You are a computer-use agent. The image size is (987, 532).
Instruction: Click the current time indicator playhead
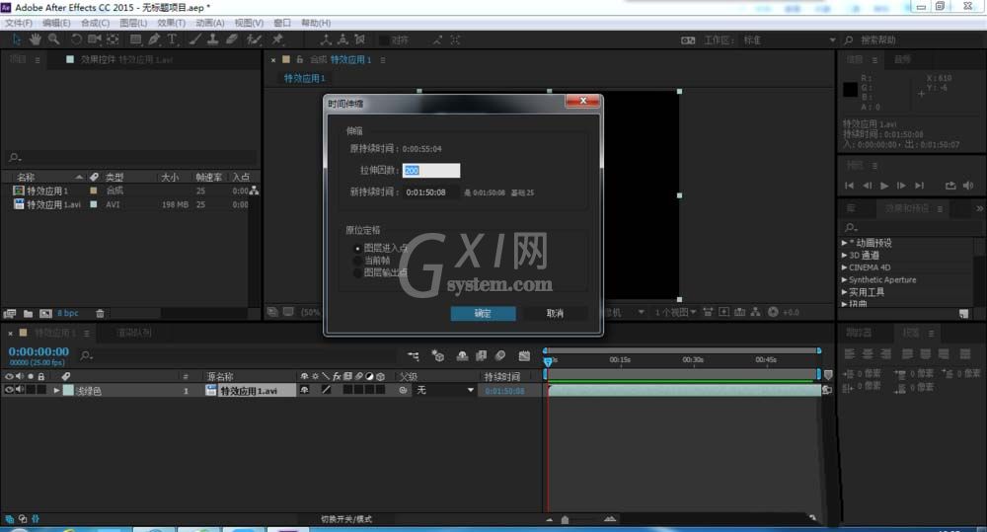(548, 361)
